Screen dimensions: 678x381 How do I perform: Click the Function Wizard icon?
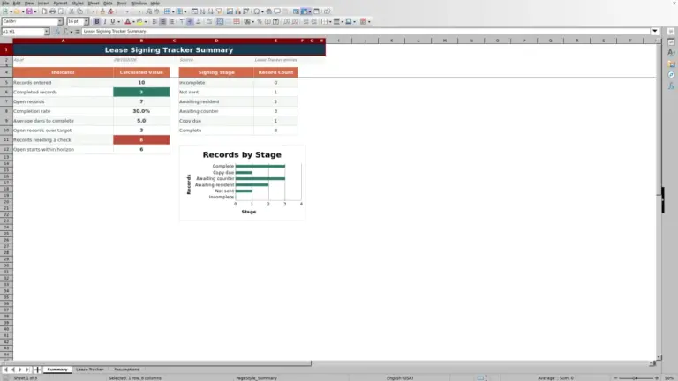point(57,32)
